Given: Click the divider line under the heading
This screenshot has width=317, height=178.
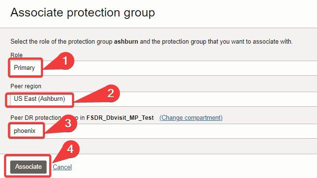Looking at the screenshot, I should click(158, 28).
